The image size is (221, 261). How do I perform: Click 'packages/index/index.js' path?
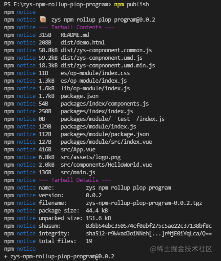coord(97,111)
